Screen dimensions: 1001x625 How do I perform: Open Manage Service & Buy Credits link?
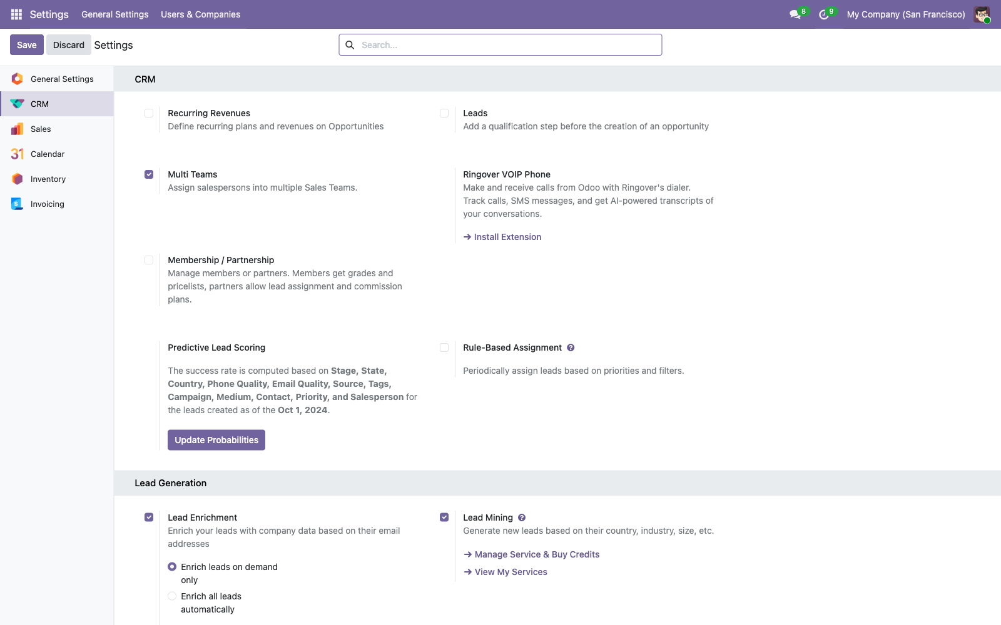tap(532, 554)
